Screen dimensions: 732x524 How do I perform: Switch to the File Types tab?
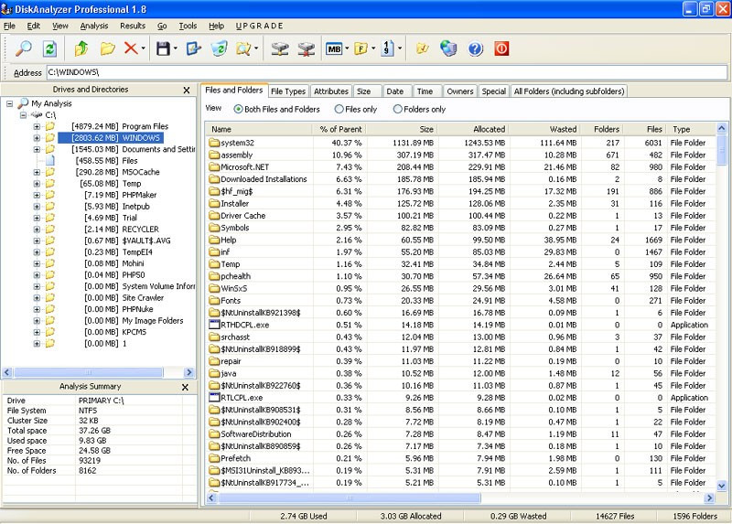(288, 91)
